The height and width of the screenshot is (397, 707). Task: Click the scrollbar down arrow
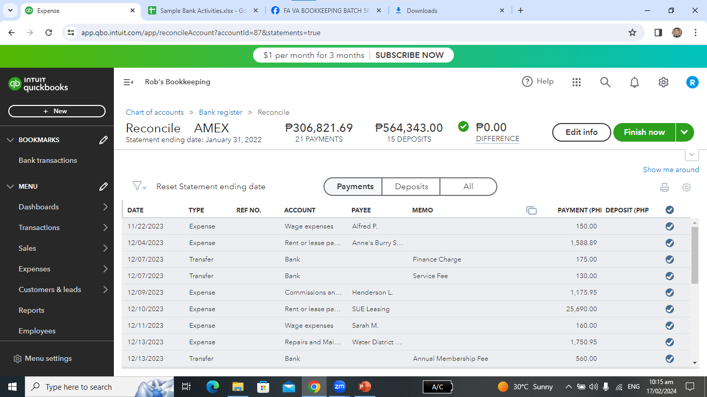pos(695,363)
